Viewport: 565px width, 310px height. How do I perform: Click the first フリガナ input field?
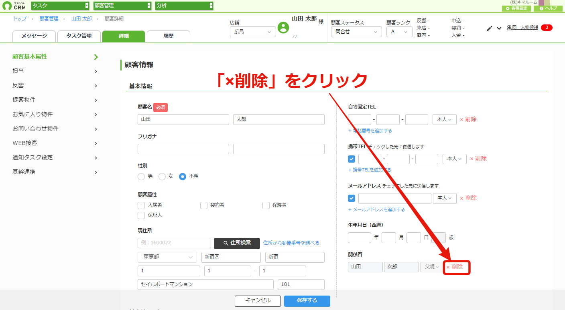coord(183,149)
